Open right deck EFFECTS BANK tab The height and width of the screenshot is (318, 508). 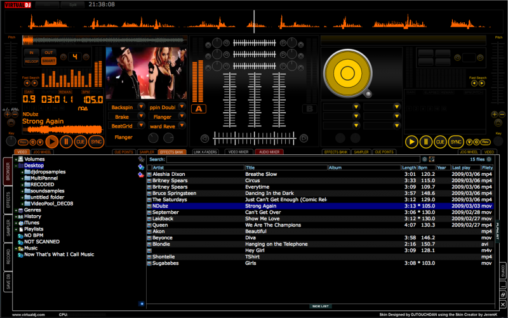pyautogui.click(x=336, y=152)
